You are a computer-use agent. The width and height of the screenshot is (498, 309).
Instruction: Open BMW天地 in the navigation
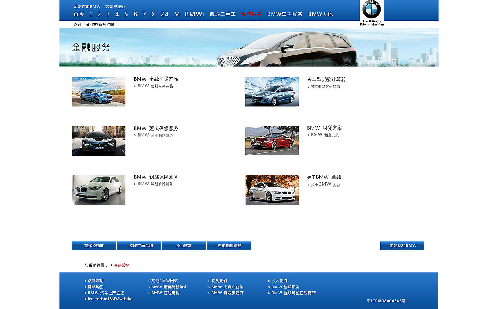(x=321, y=14)
